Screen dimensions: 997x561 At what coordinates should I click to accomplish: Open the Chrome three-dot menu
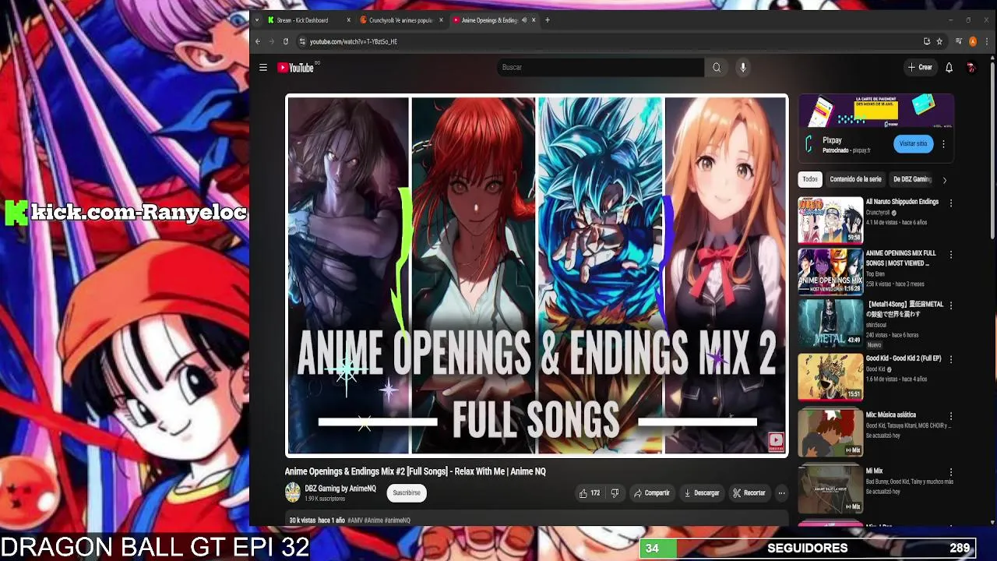(985, 41)
